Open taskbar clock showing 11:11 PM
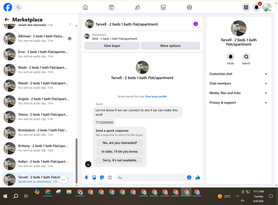278x205 pixels. click(x=259, y=196)
